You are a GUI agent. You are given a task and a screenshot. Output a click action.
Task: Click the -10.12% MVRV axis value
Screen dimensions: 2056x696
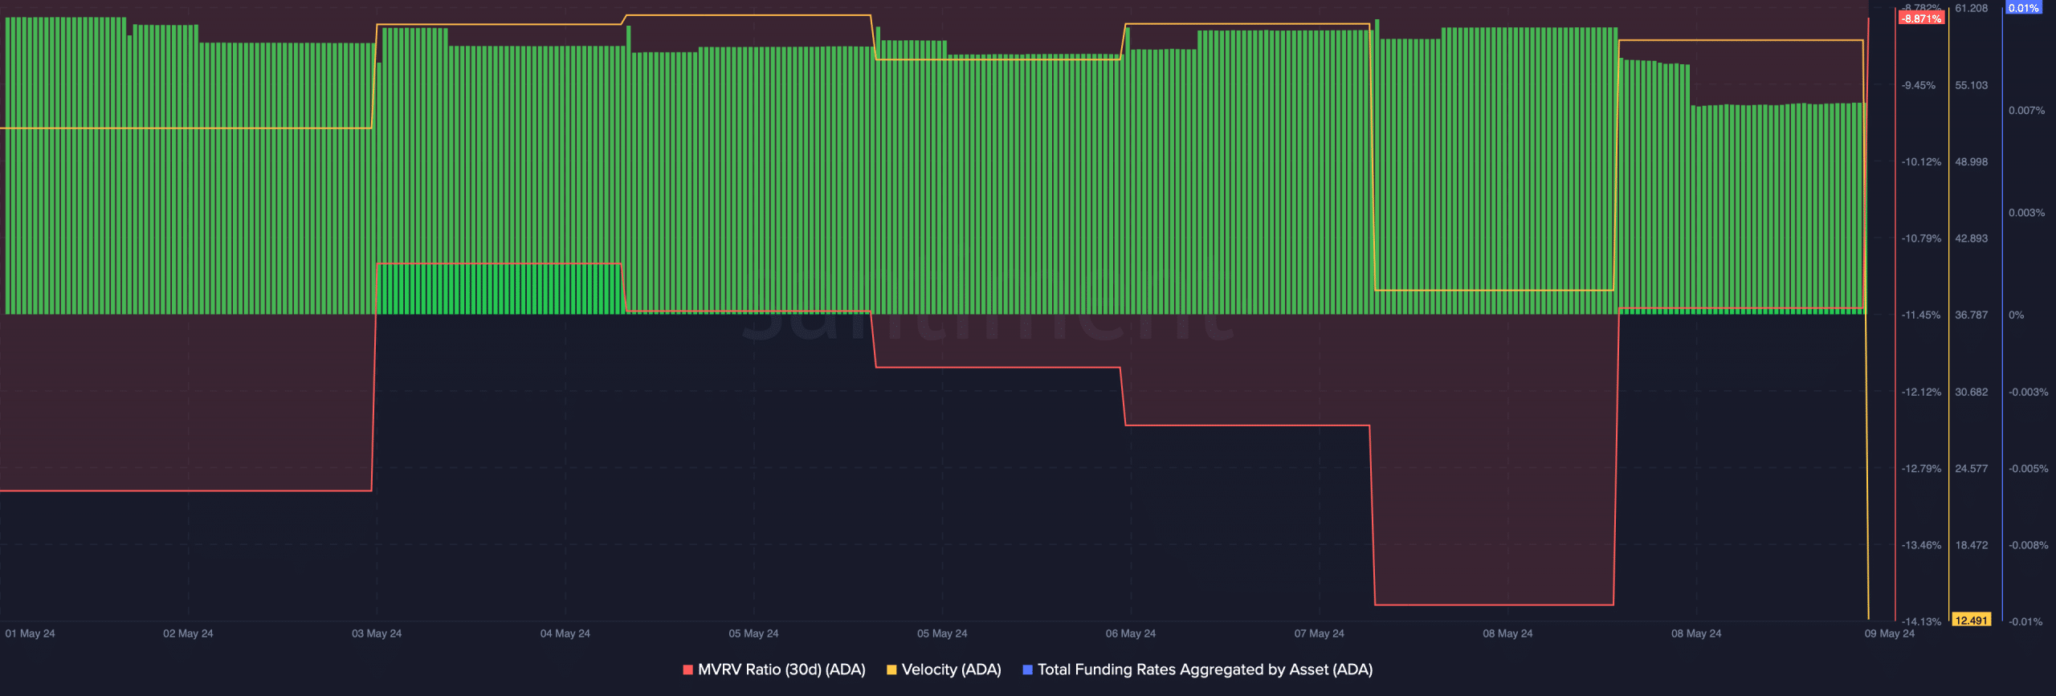coord(1921,162)
